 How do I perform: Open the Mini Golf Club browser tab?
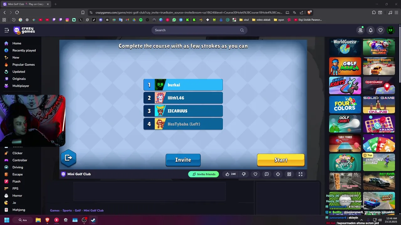26,4
